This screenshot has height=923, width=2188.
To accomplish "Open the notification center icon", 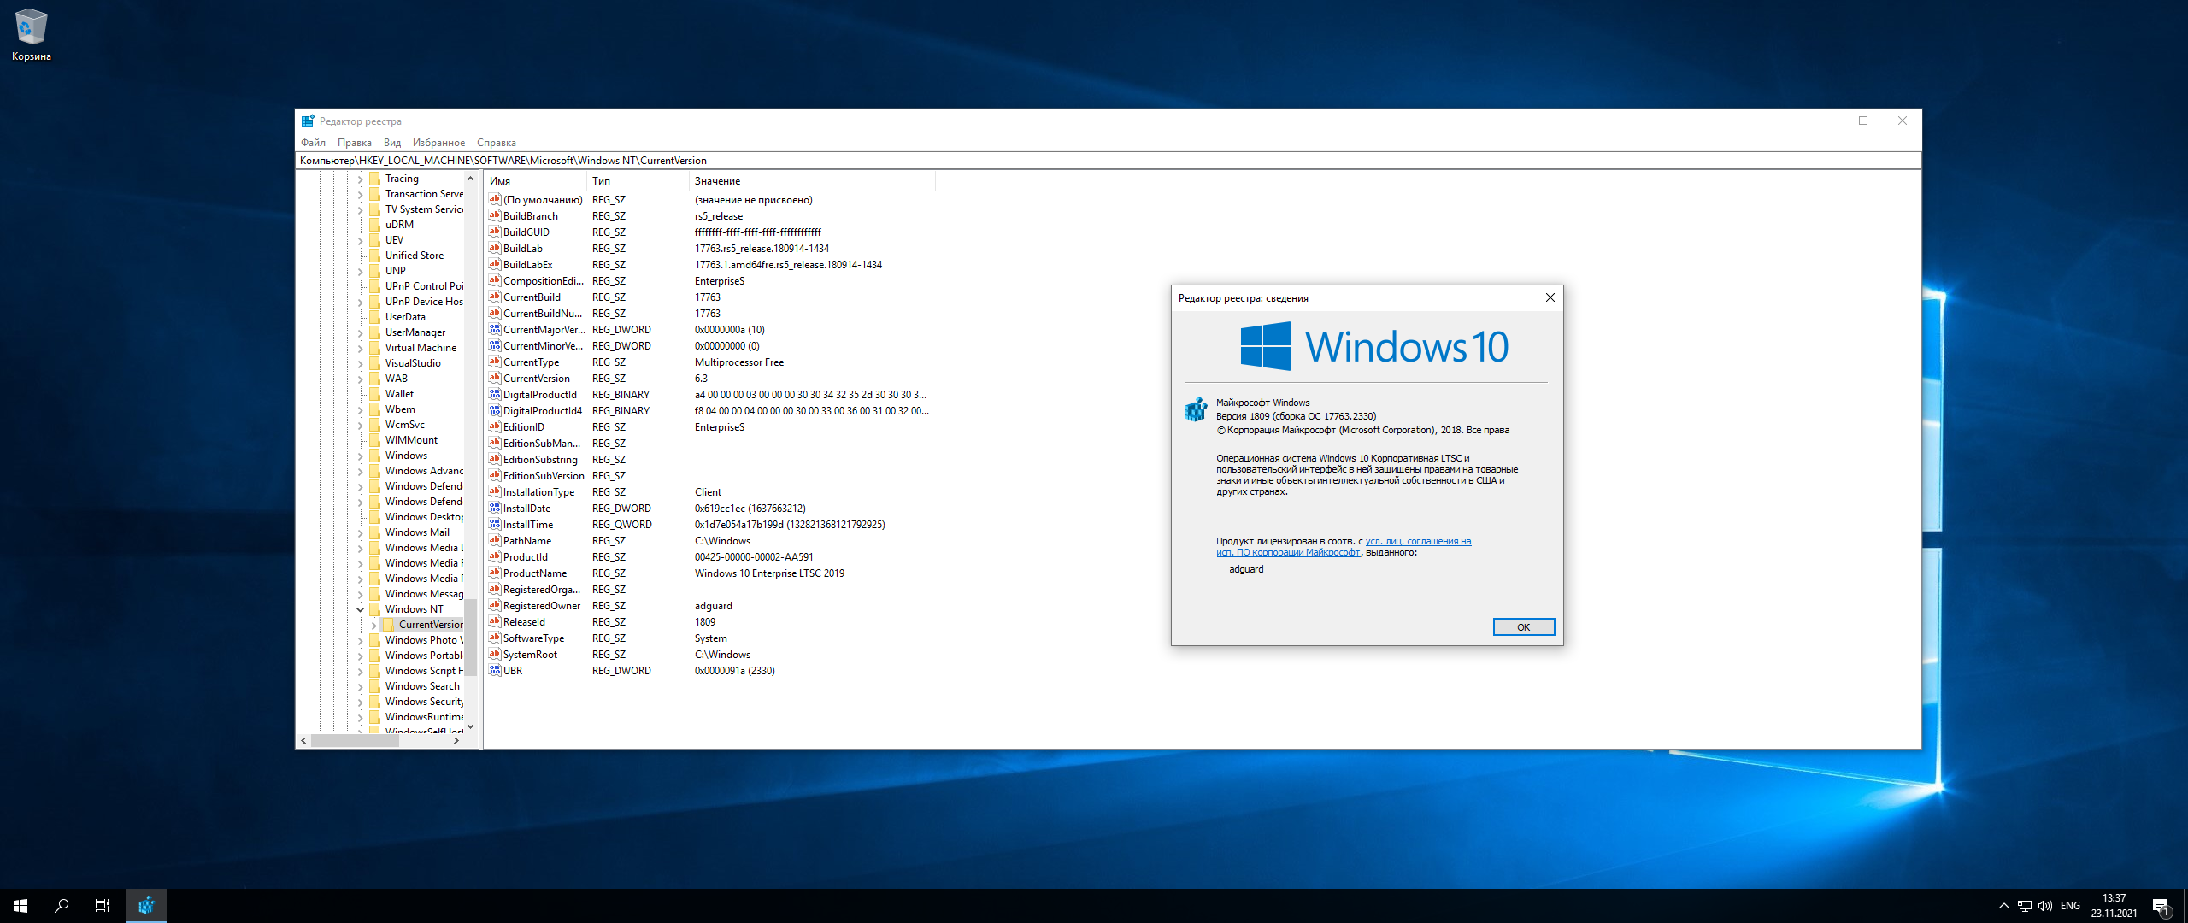I will pos(2161,906).
